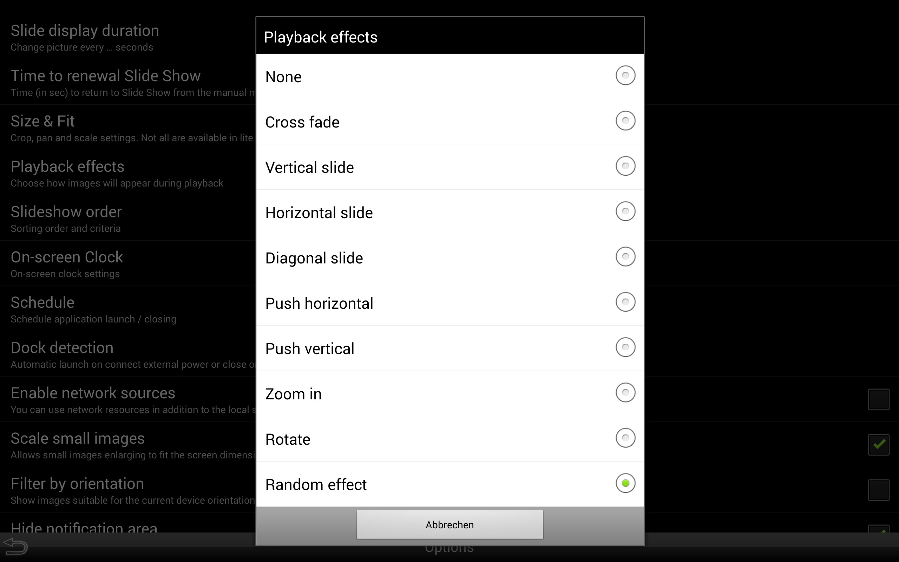
Task: Open the On-screen Clock settings
Action: pos(128,263)
